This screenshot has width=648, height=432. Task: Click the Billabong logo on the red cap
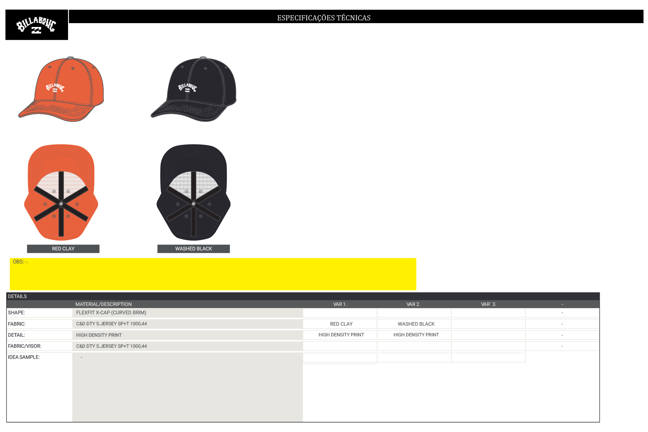55,88
